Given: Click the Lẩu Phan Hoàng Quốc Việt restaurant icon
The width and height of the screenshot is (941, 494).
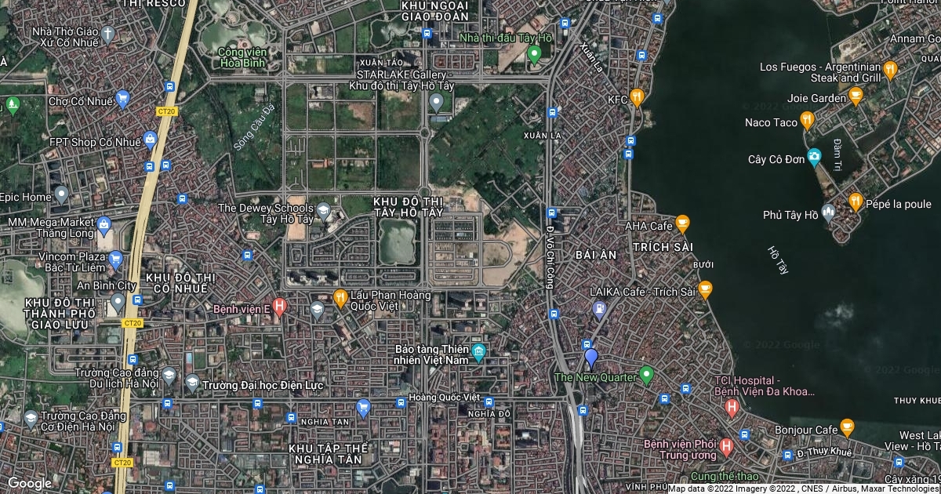Looking at the screenshot, I should click(340, 297).
